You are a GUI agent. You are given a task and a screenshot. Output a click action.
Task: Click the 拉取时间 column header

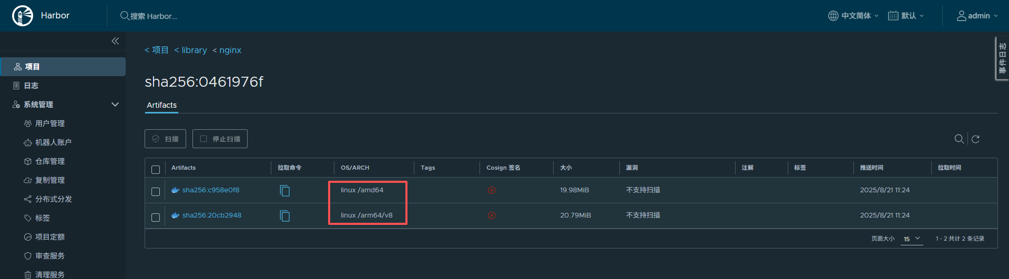(949, 168)
